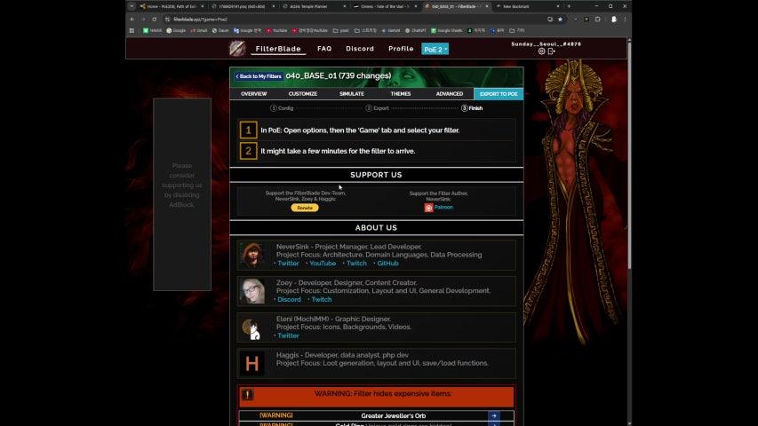Image resolution: width=758 pixels, height=426 pixels.
Task: Select the EXPORT TO POE tab
Action: pyautogui.click(x=499, y=94)
